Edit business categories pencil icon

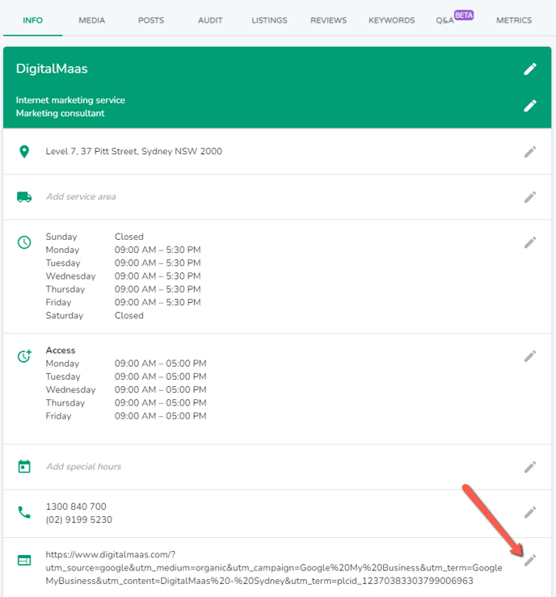529,106
